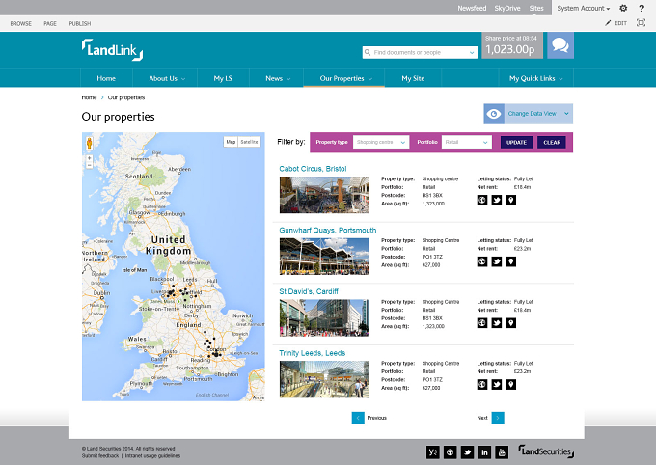Show map pin for Trinity Leeds
Viewport: 656px width, 465px height.
pyautogui.click(x=510, y=385)
